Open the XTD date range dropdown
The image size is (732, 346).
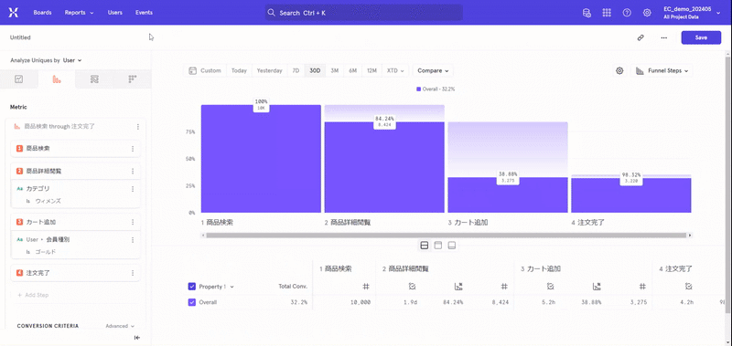(395, 71)
